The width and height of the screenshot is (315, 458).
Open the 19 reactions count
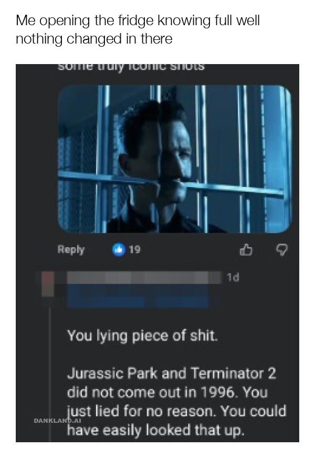point(134,249)
